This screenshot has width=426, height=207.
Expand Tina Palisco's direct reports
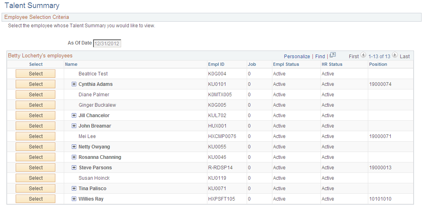[x=74, y=188]
